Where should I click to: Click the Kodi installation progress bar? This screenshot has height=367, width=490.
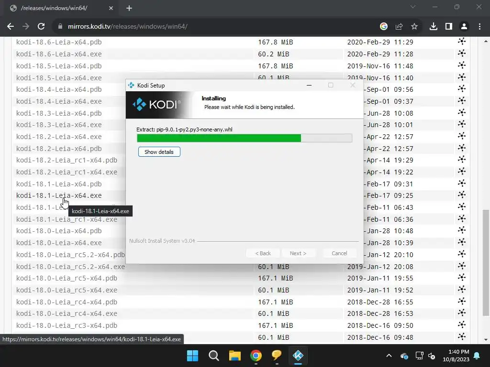tap(245, 138)
